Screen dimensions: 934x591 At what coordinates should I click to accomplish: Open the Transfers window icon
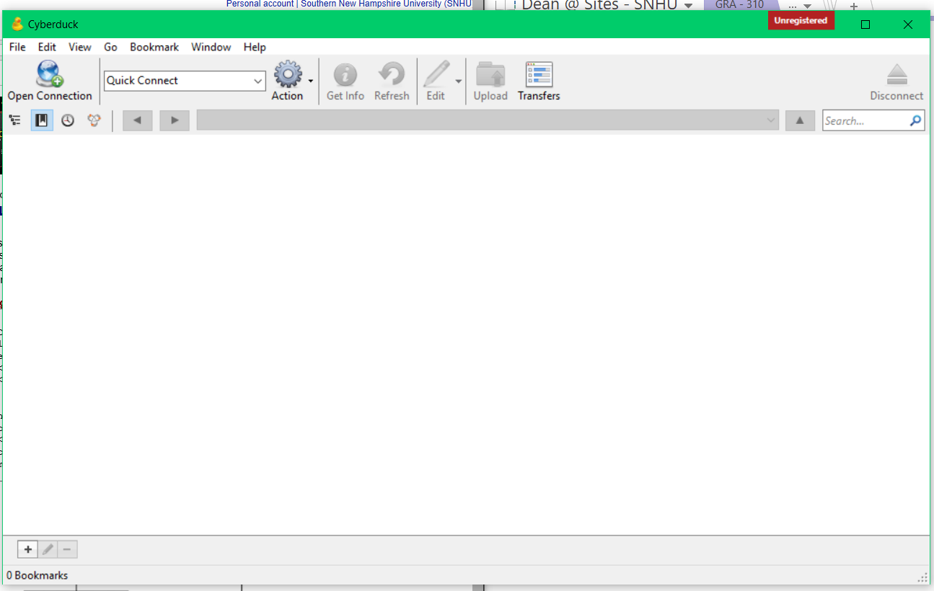tap(539, 75)
